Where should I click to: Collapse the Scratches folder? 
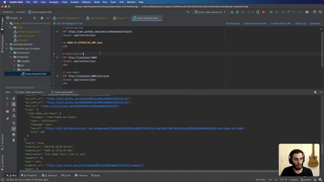coord(11,57)
